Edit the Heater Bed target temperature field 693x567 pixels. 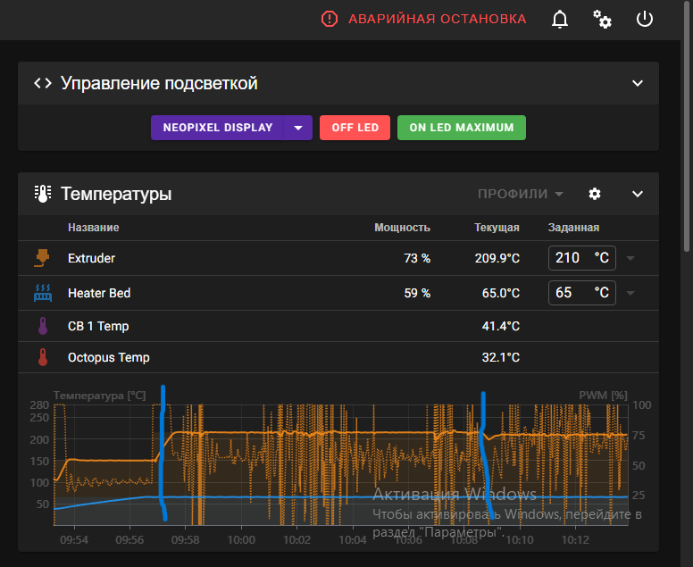click(581, 293)
